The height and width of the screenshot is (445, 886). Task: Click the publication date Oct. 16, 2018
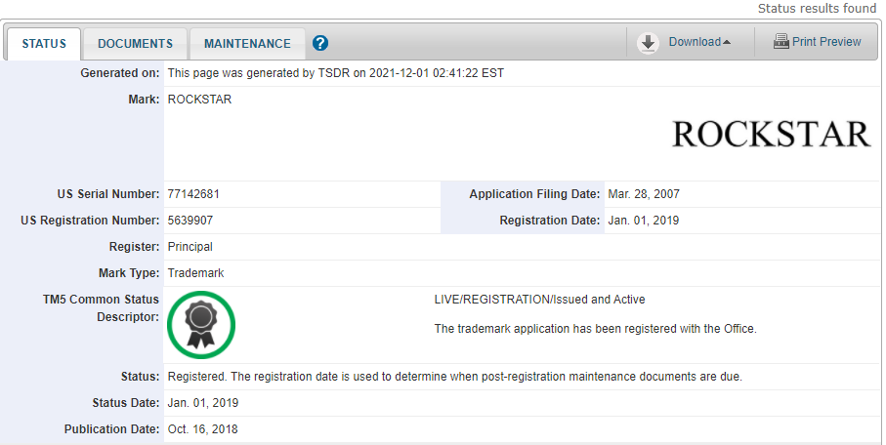[202, 429]
